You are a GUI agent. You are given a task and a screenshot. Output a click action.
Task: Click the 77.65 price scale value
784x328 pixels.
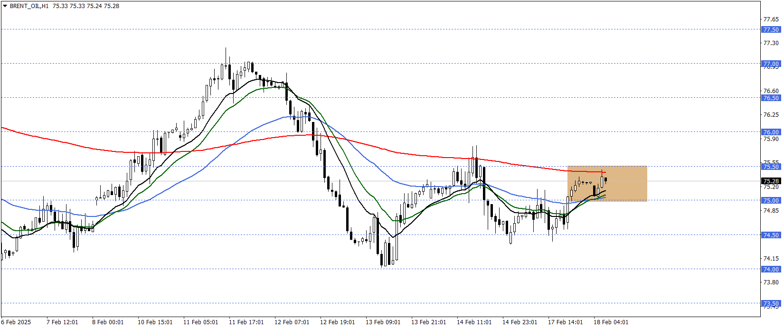pyautogui.click(x=771, y=19)
